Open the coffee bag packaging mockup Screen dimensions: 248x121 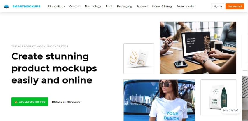[219, 97]
